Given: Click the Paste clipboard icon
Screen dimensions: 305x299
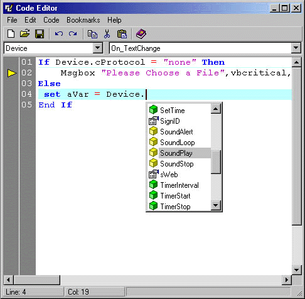Looking at the screenshot, I should tap(122, 34).
